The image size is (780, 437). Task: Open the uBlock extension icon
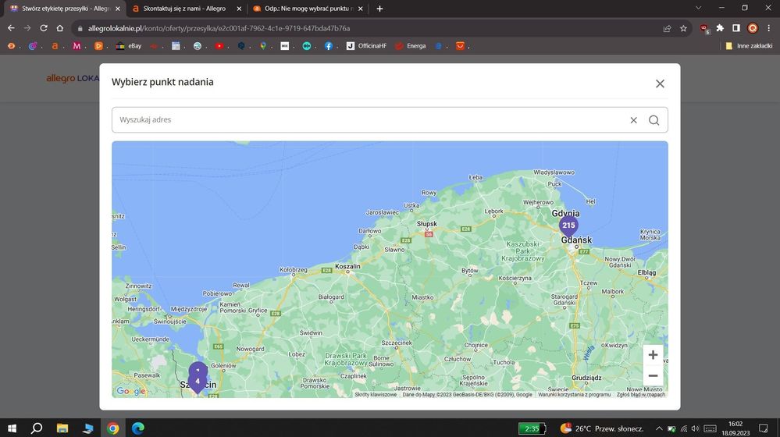[704, 28]
